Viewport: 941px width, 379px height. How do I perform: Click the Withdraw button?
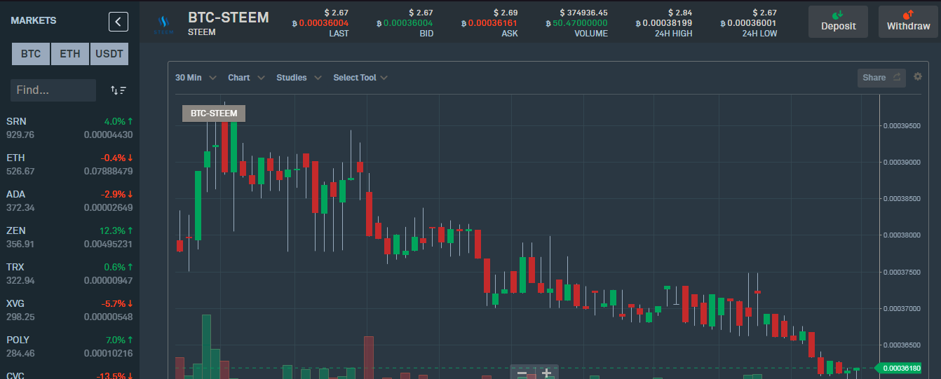click(x=908, y=22)
